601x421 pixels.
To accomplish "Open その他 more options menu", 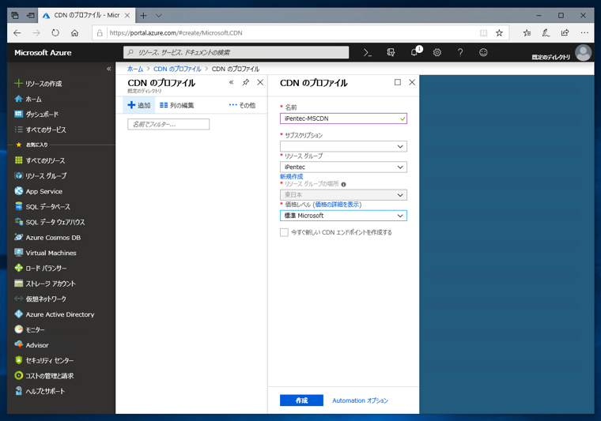I will pyautogui.click(x=242, y=105).
